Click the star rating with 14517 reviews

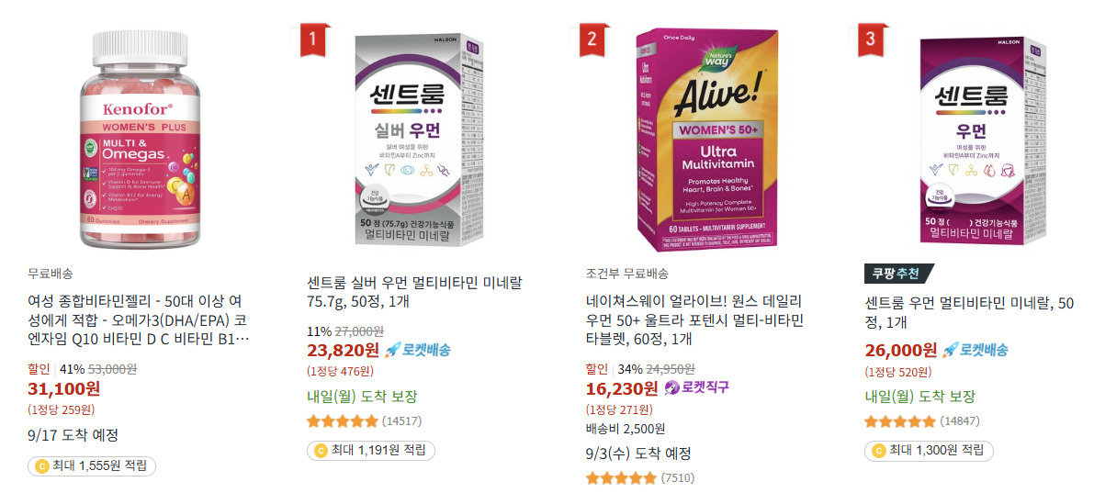tap(342, 421)
